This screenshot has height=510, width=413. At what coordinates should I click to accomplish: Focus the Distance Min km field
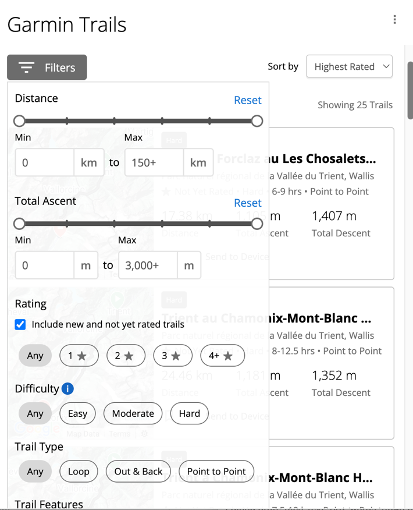(45, 162)
